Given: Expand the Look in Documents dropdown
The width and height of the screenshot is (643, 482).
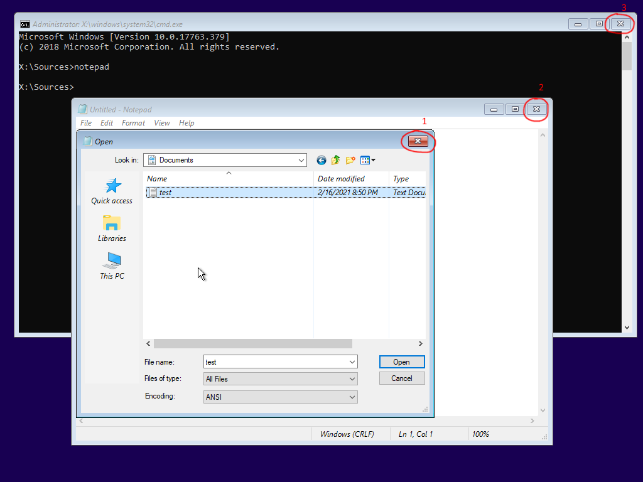Looking at the screenshot, I should pos(301,160).
